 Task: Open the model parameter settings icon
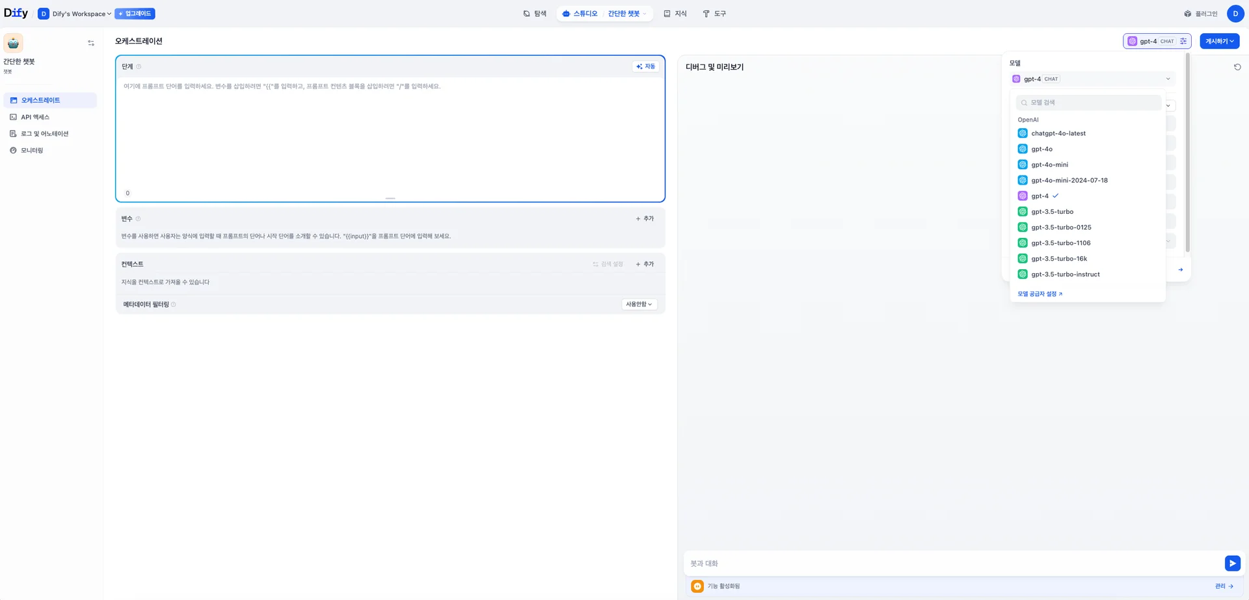tap(1183, 41)
